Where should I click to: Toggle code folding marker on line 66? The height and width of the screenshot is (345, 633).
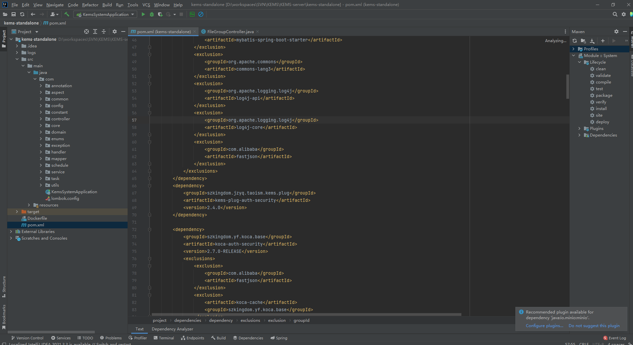[x=149, y=186]
